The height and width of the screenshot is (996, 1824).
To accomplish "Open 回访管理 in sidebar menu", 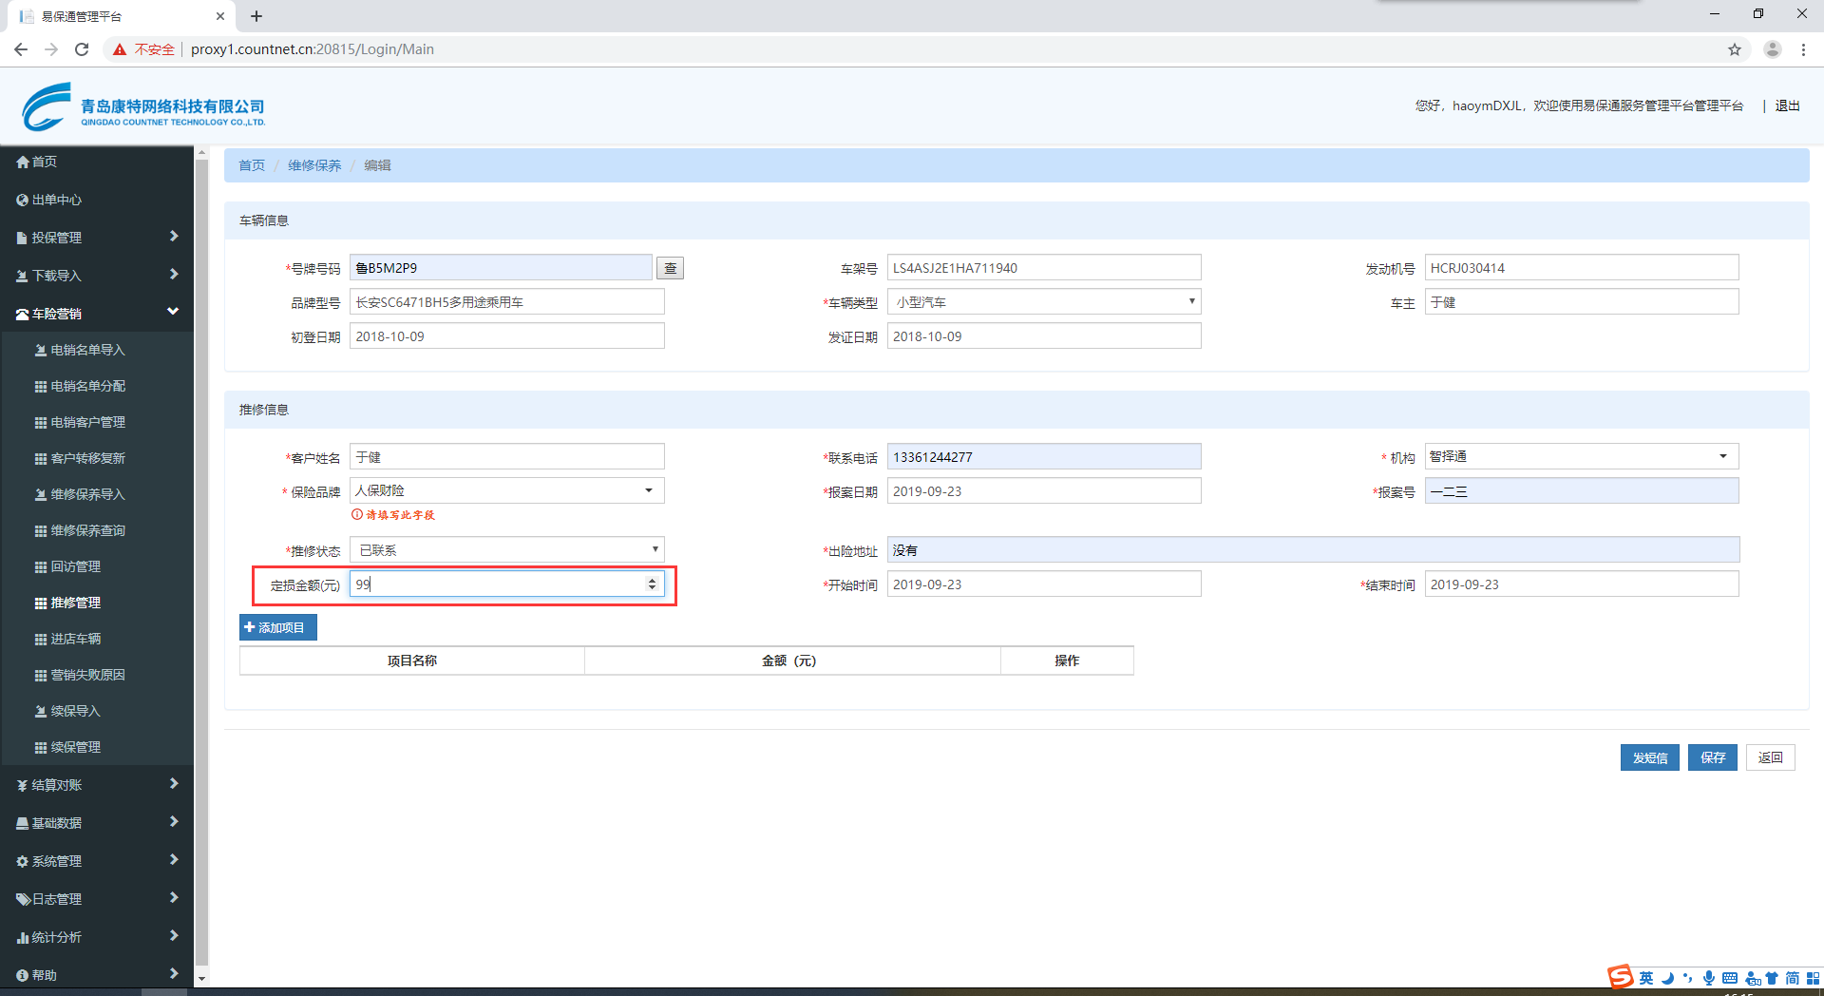I will 75,566.
